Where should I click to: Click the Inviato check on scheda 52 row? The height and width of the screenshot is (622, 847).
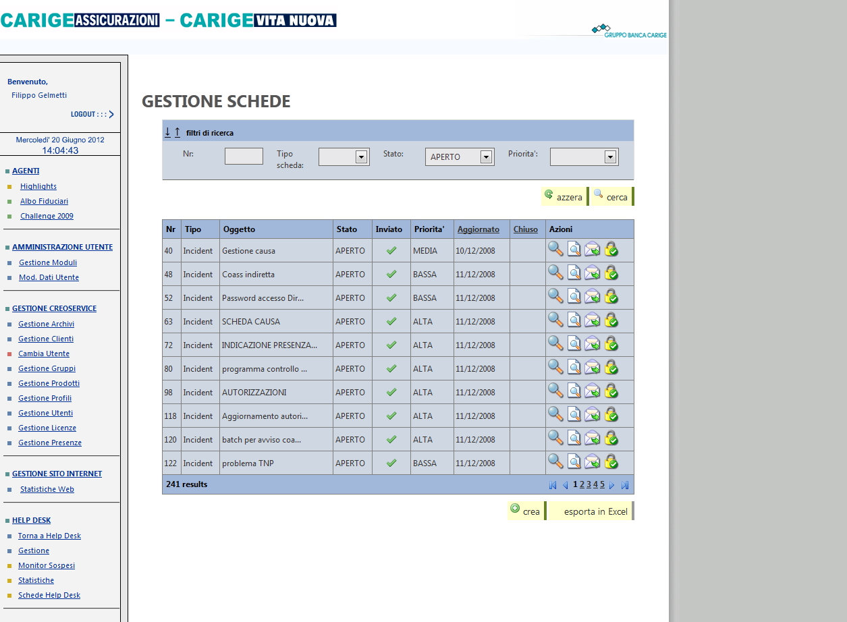tap(391, 296)
